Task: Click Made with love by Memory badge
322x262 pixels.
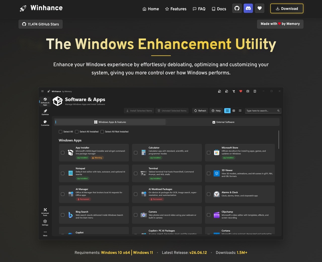Action: (280, 24)
